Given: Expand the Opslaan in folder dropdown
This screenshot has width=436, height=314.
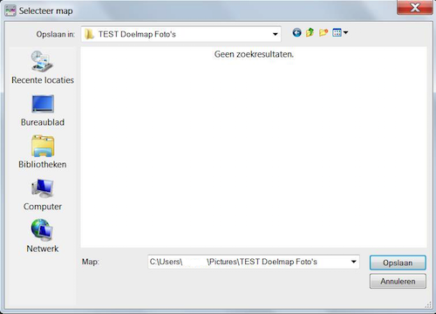Looking at the screenshot, I should click(x=275, y=34).
